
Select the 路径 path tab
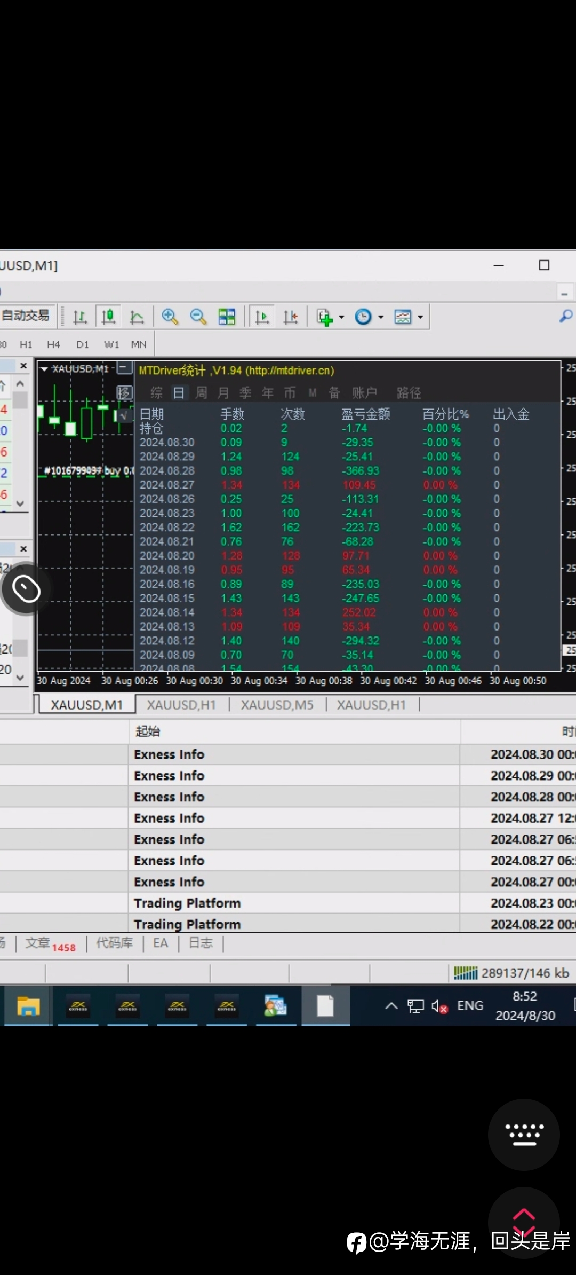[x=409, y=393]
